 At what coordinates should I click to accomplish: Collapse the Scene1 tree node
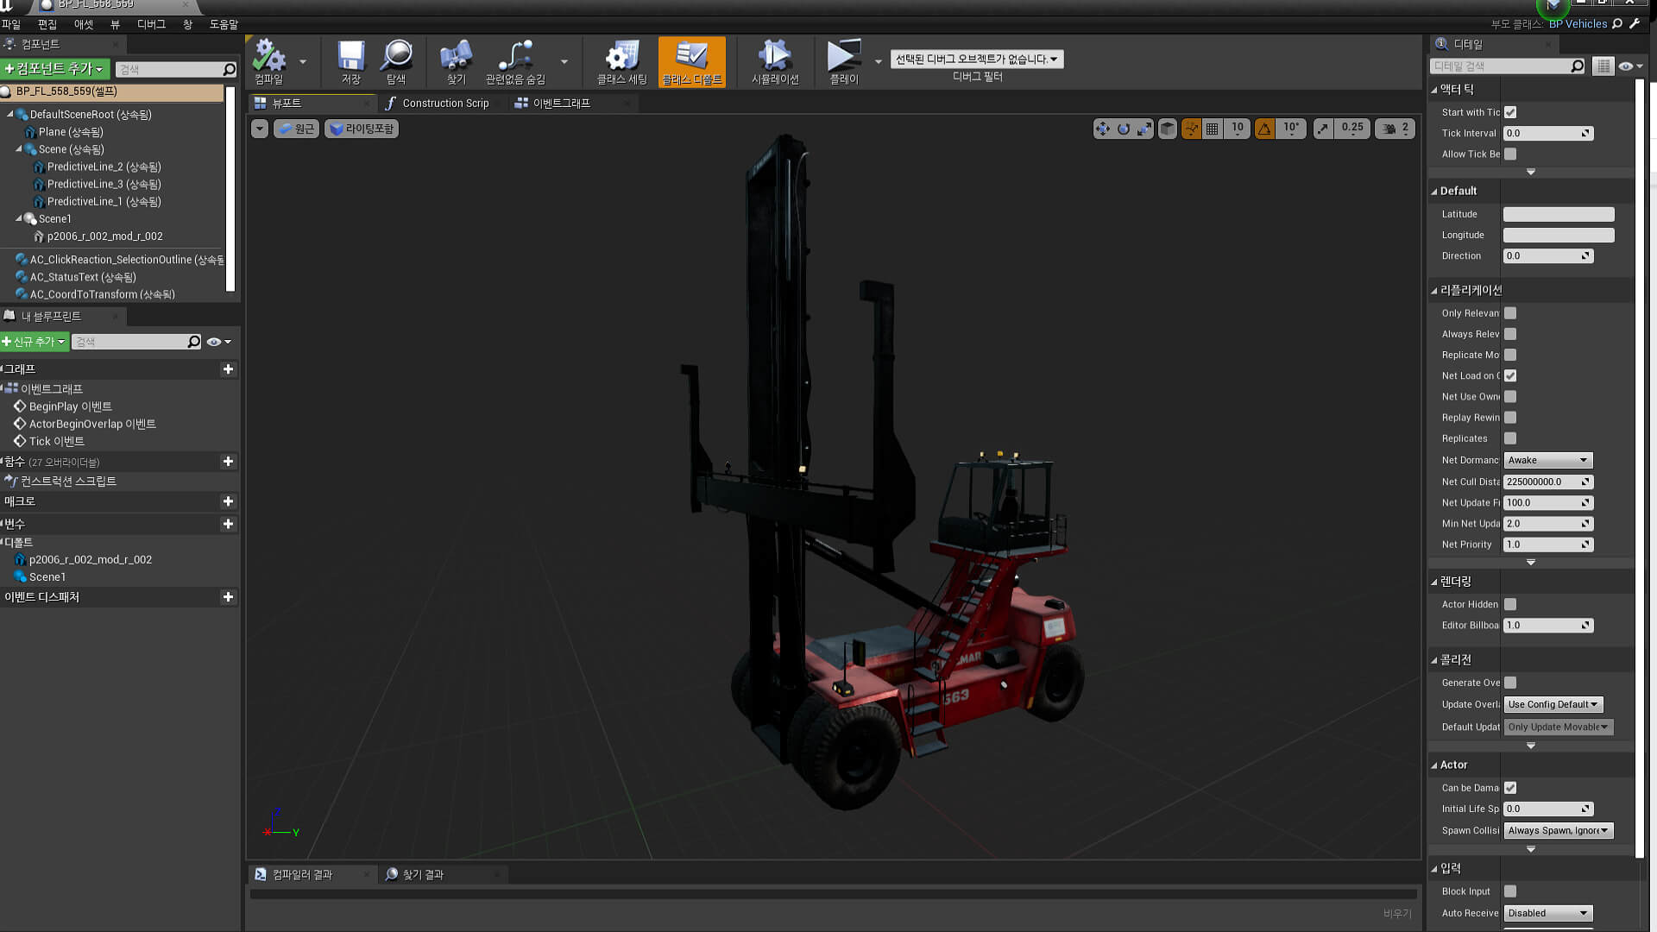[19, 218]
